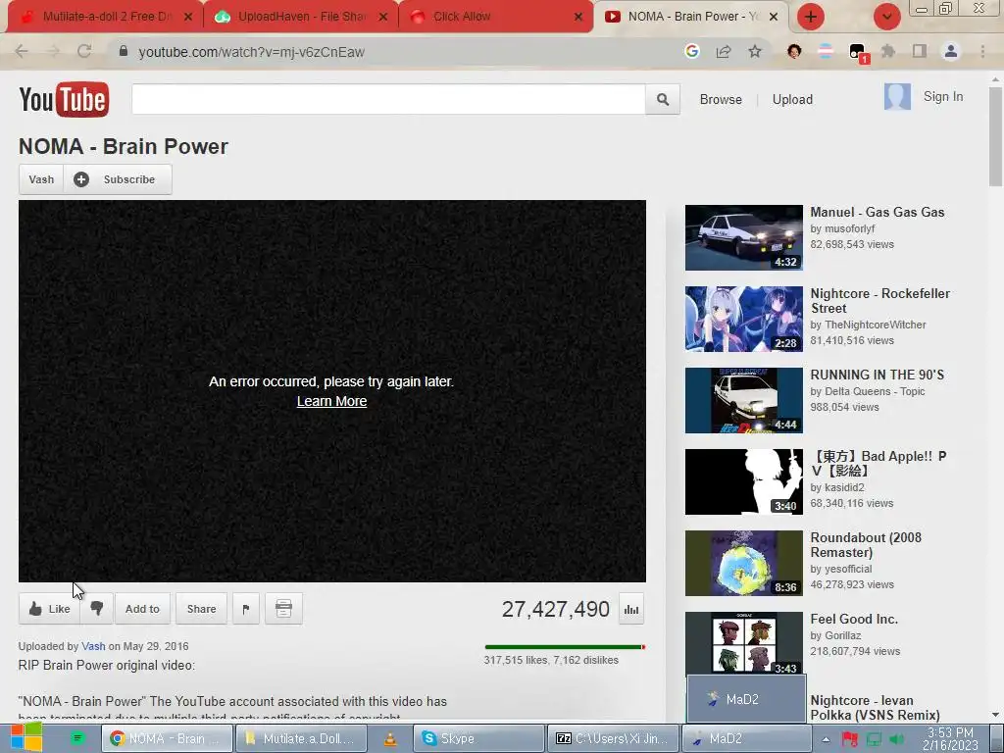Close the UploadHaven tab
The height and width of the screenshot is (753, 1004).
tap(383, 18)
